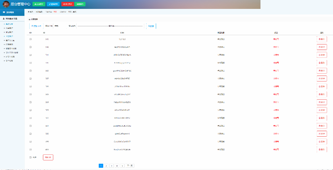This screenshot has width=333, height=170.
Task: Click trash delete button for row 511
Action: [x=322, y=55]
